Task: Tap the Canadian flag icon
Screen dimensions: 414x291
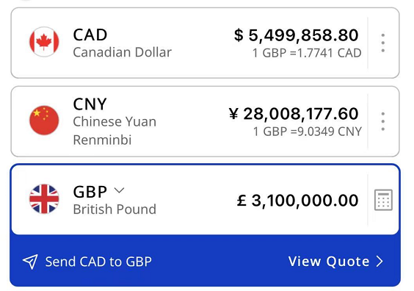Action: (44, 42)
